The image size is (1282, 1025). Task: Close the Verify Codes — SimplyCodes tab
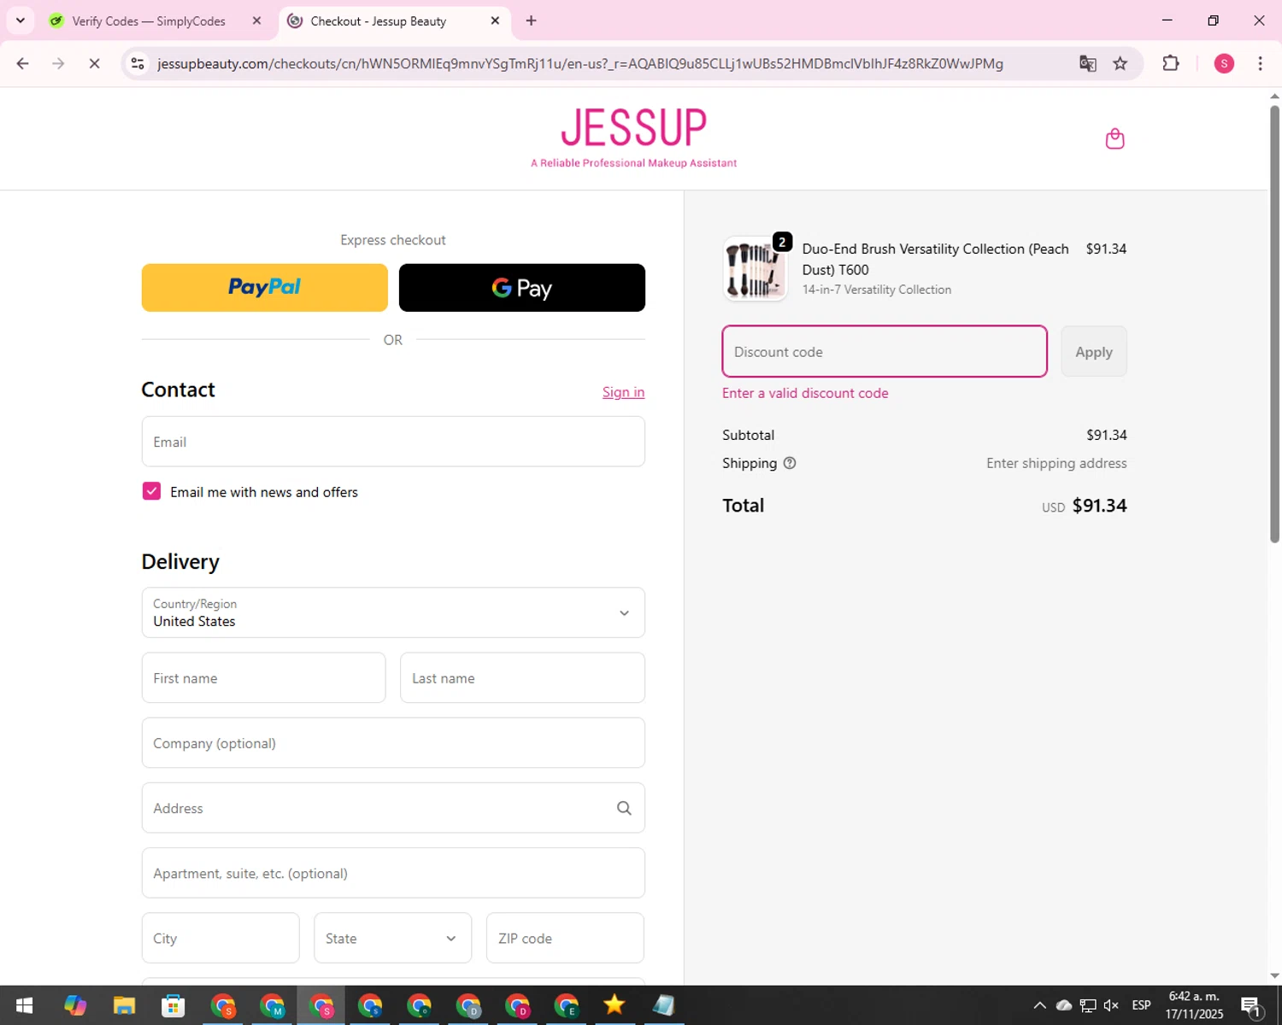click(x=256, y=20)
